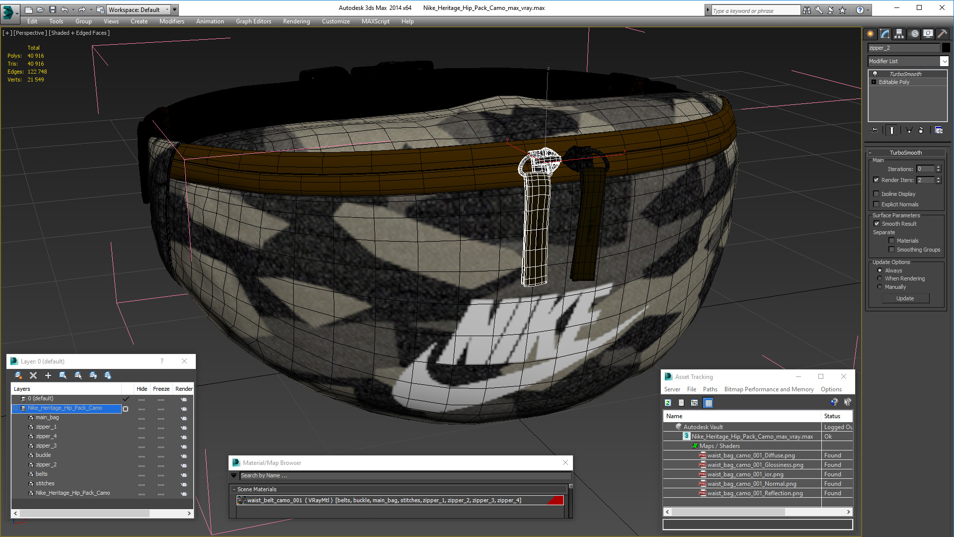Image resolution: width=954 pixels, height=537 pixels.
Task: Click Freeze/Unfreeze All Layers icon
Action: 108,375
